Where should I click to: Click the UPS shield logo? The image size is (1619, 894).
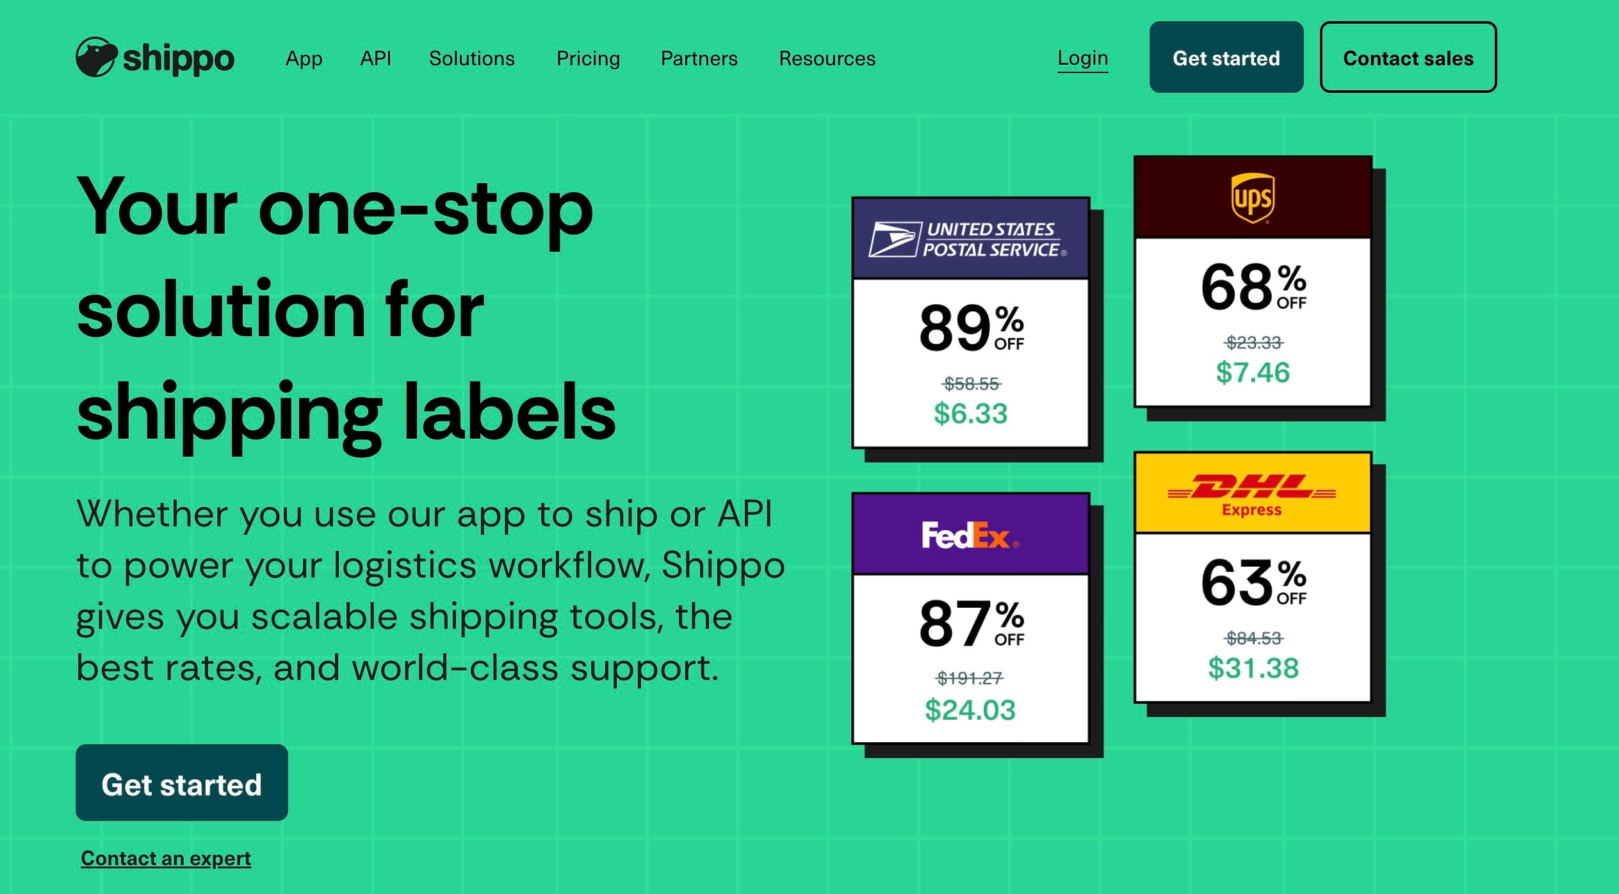click(1253, 198)
